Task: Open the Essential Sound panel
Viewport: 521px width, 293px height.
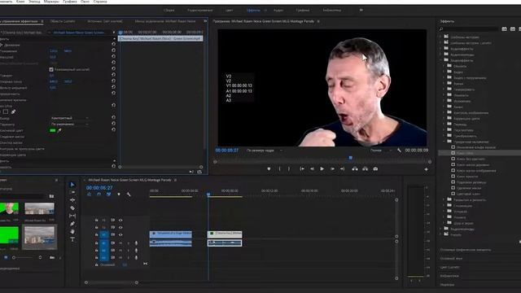Action: [451, 258]
